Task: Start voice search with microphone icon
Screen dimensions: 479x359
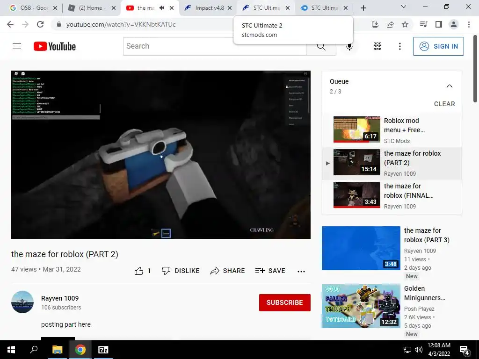Action: pyautogui.click(x=349, y=47)
